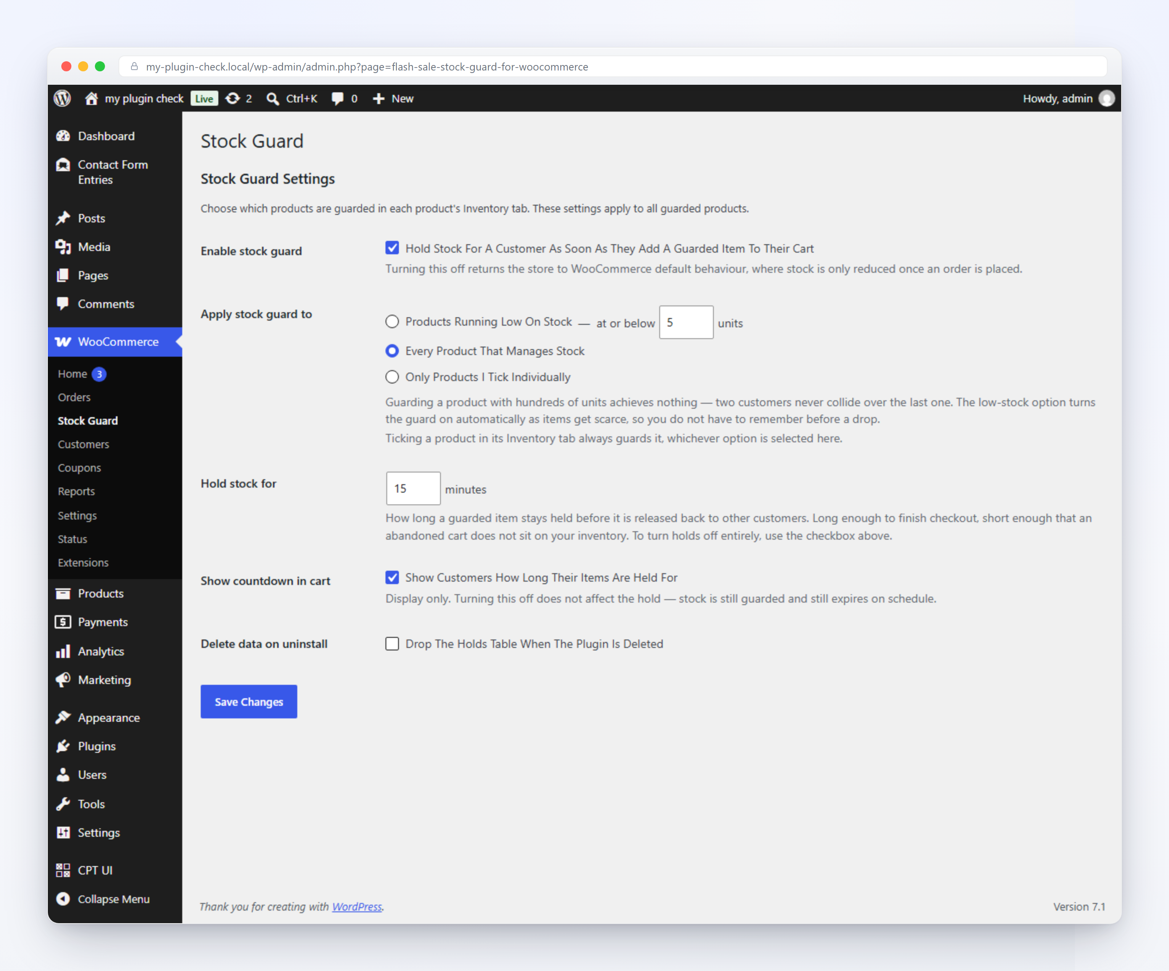Click the Live status badge
The width and height of the screenshot is (1169, 971).
204,99
